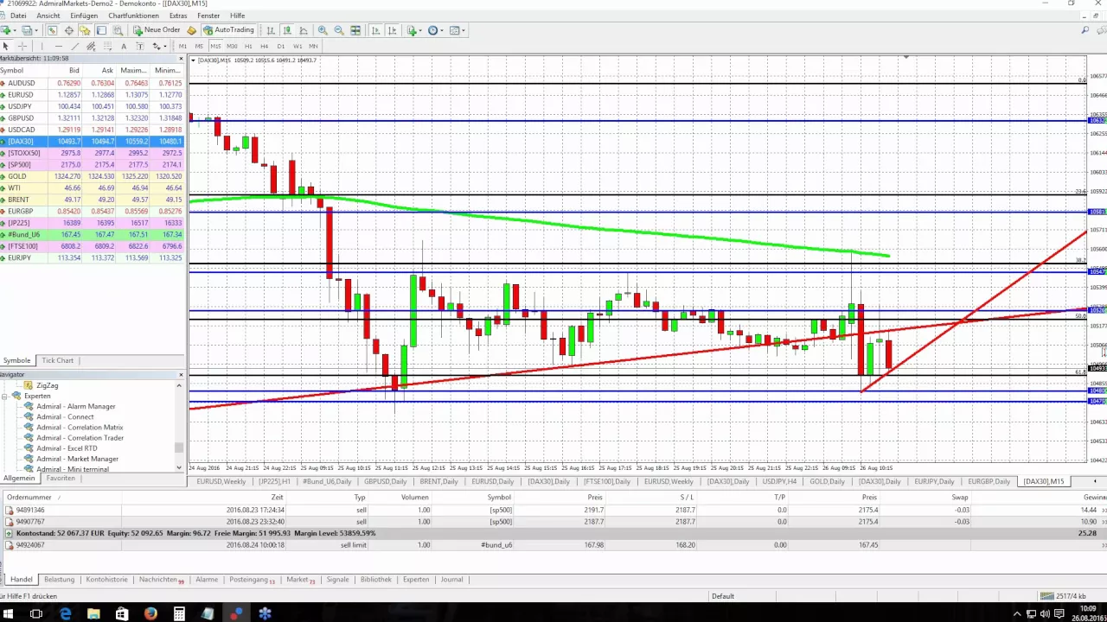The image size is (1107, 622).
Task: Open the Chartfunktionen menu
Action: coord(134,16)
